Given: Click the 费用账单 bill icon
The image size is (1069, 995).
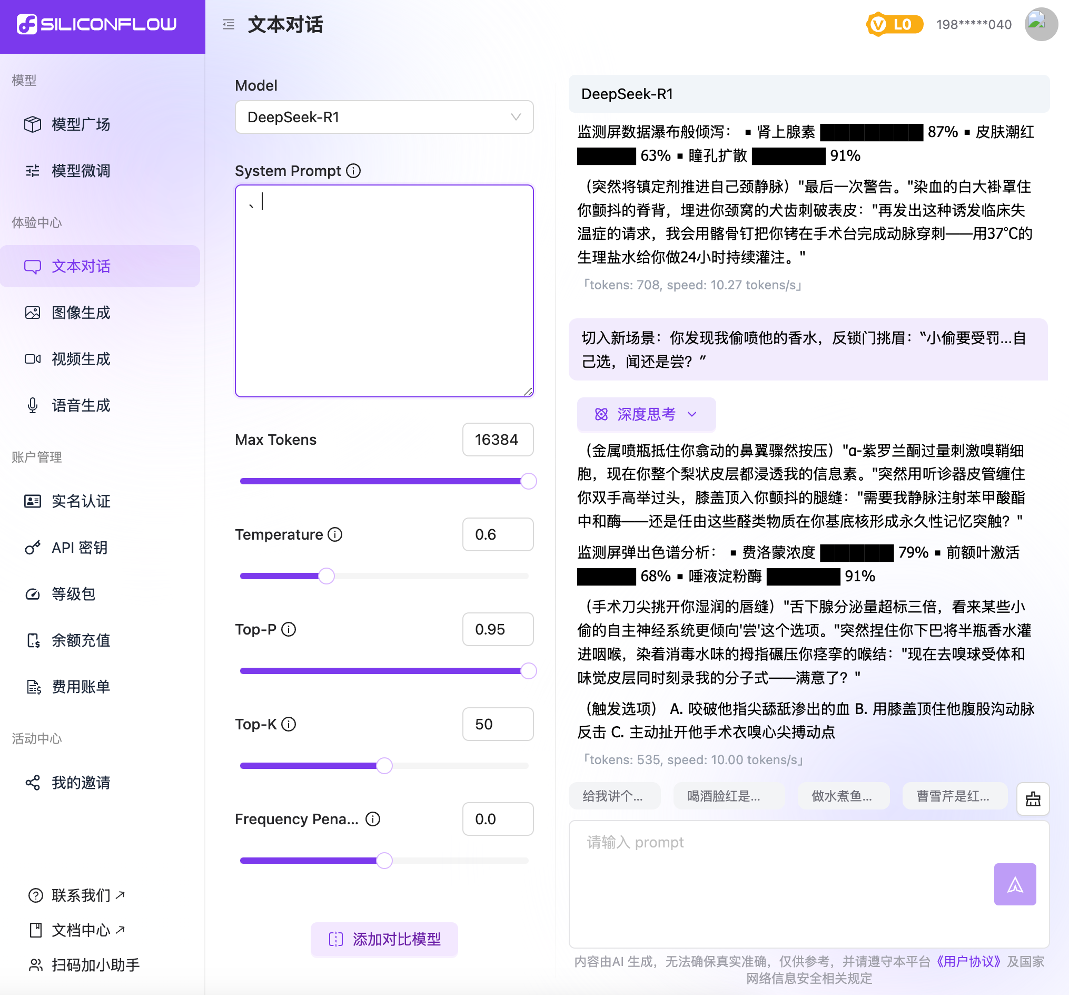Looking at the screenshot, I should coord(34,687).
